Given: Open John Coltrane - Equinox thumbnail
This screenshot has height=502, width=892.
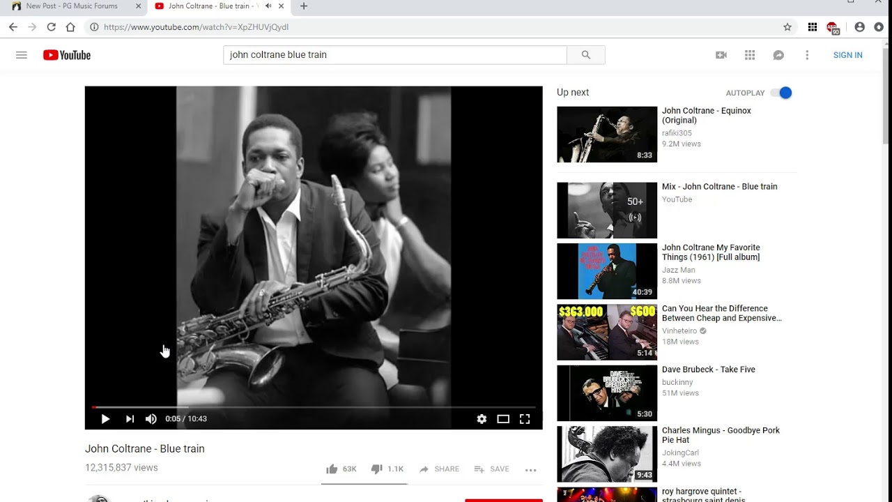Looking at the screenshot, I should pos(607,135).
